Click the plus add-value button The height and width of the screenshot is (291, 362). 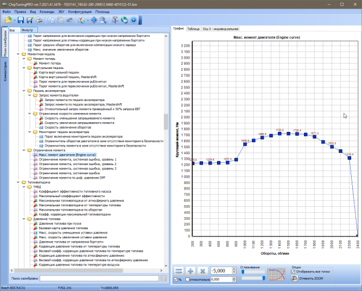click(190, 271)
